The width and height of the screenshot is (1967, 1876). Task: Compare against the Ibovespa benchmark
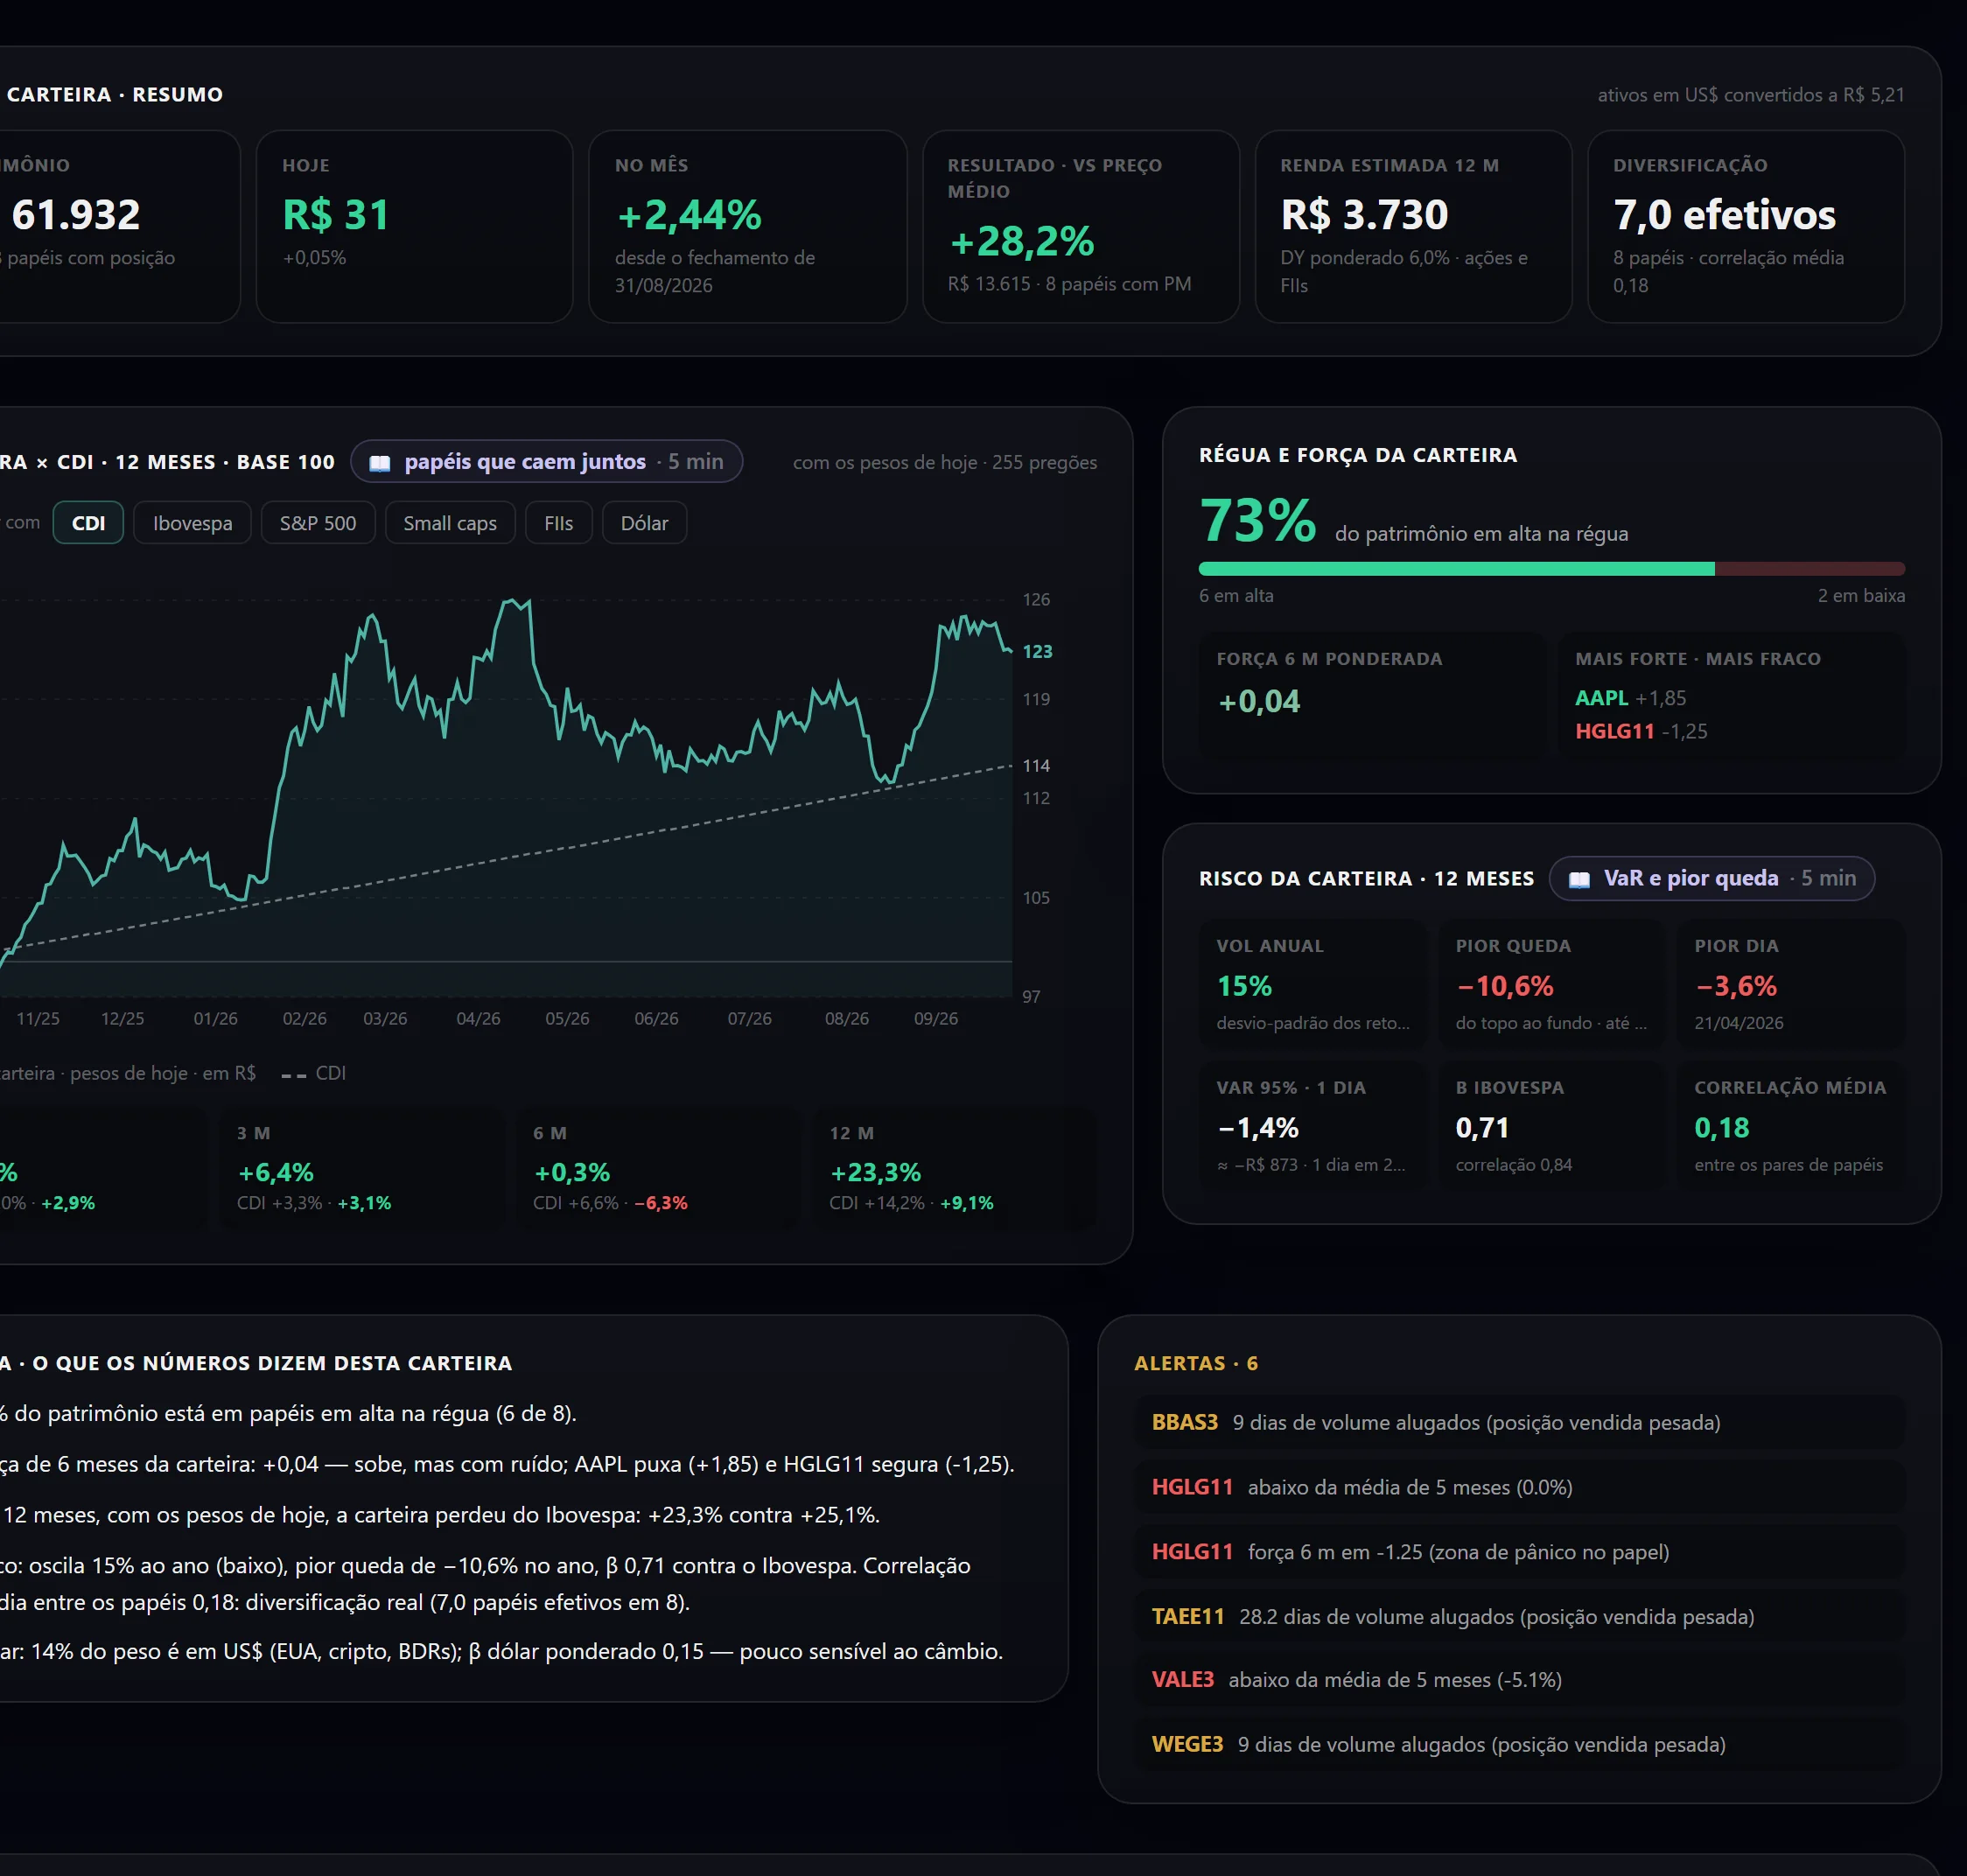pyautogui.click(x=192, y=523)
